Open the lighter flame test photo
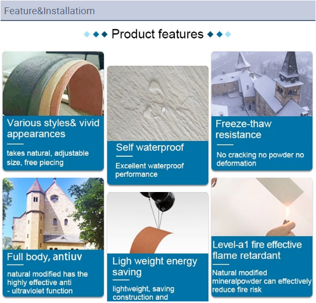The height and width of the screenshot is (303, 316). [262, 207]
